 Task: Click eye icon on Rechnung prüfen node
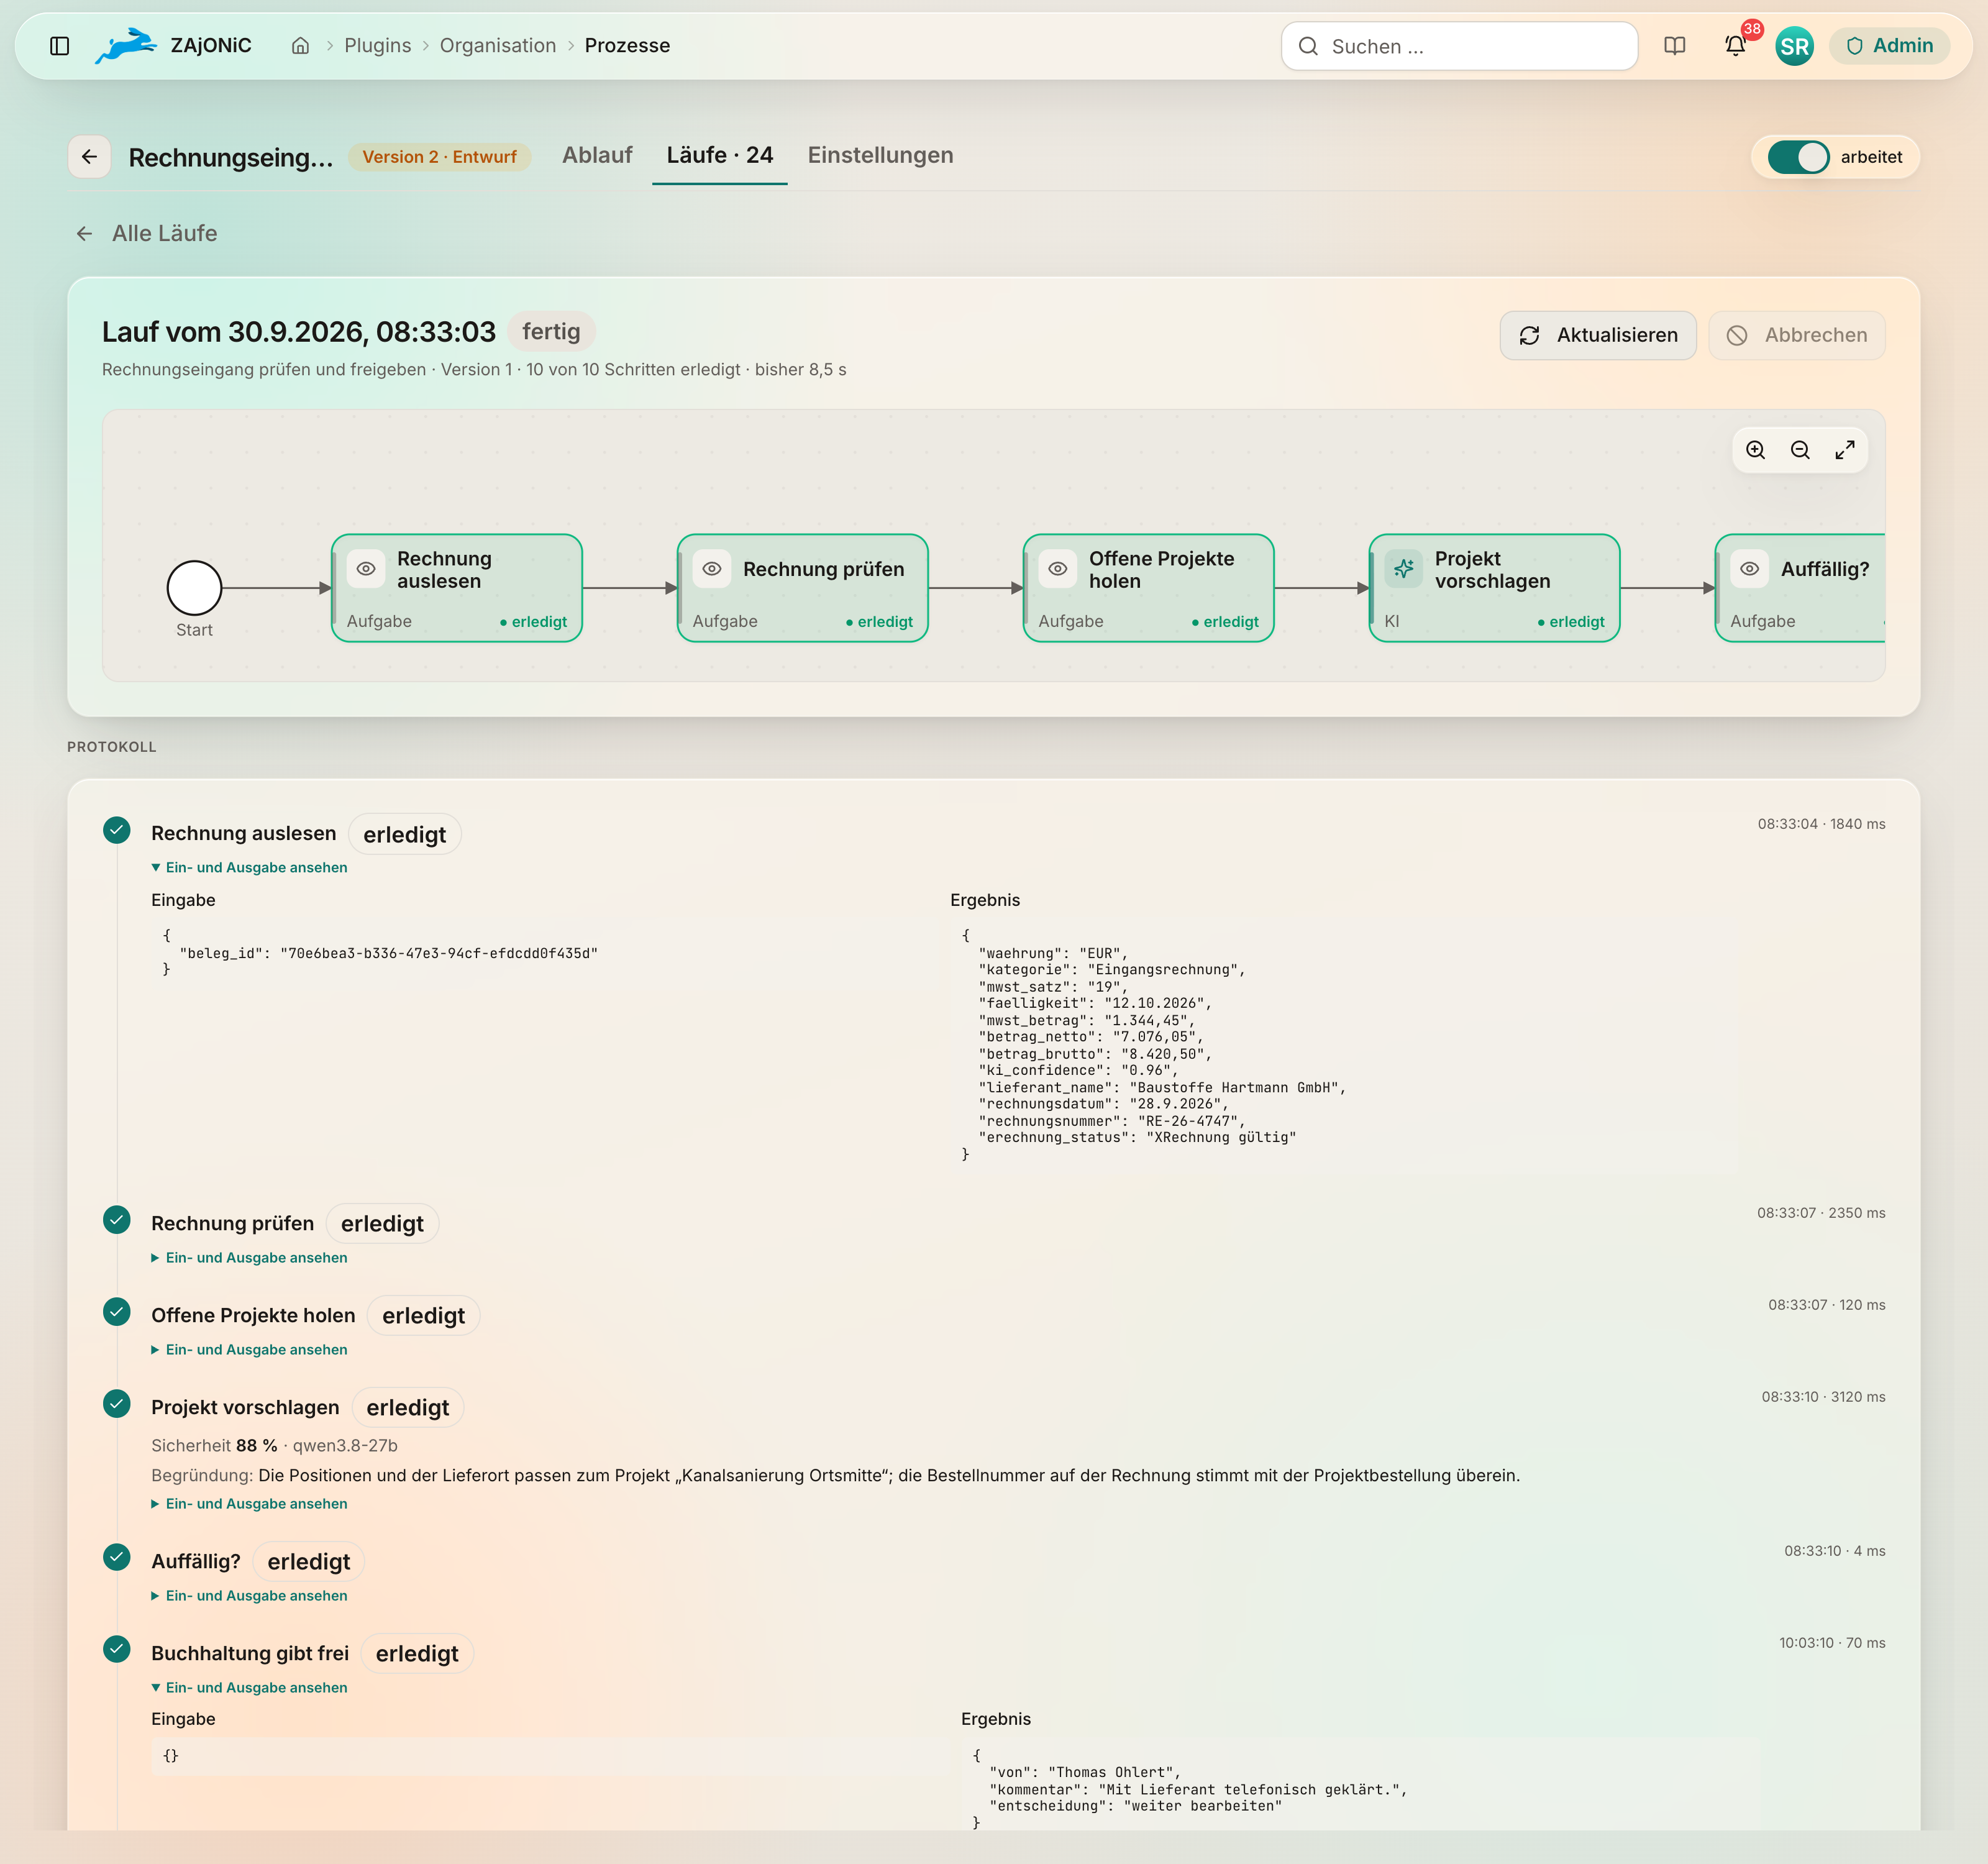tap(712, 569)
